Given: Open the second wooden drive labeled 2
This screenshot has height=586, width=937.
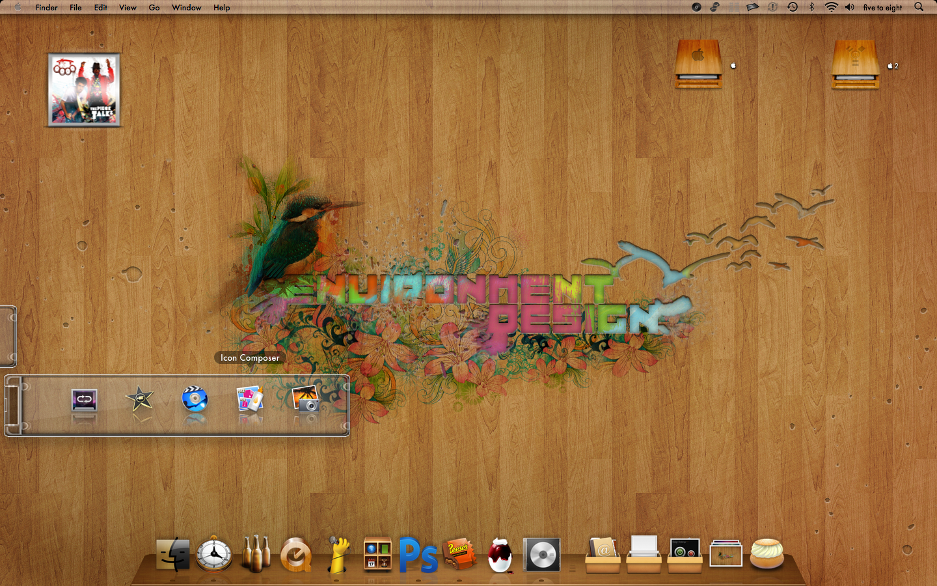Looking at the screenshot, I should (x=856, y=64).
